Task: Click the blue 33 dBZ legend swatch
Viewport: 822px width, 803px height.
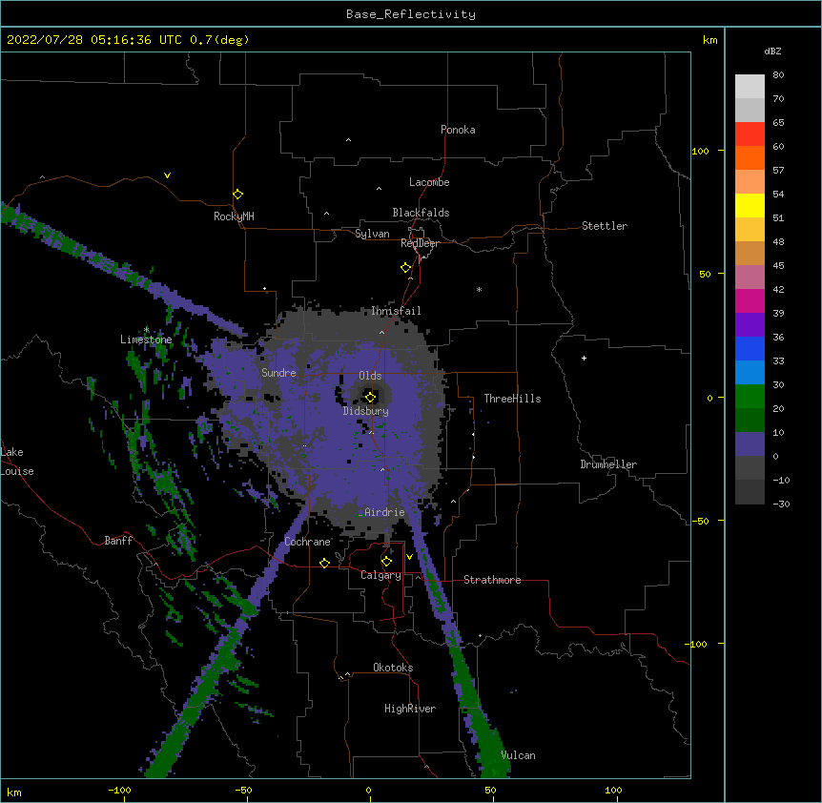Action: pyautogui.click(x=750, y=348)
